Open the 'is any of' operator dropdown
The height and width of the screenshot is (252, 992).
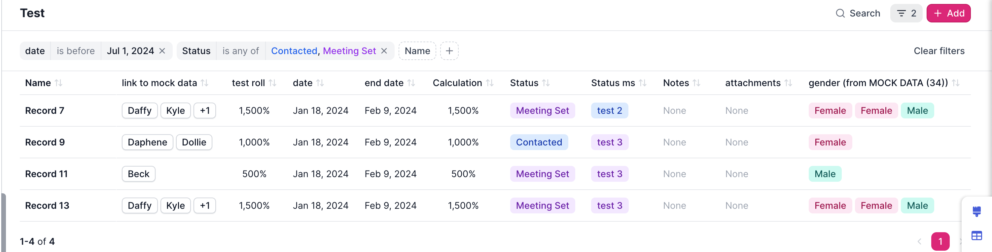(240, 51)
